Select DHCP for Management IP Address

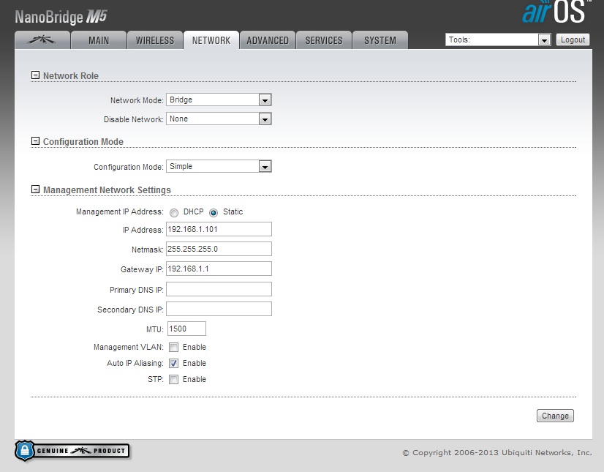(174, 212)
